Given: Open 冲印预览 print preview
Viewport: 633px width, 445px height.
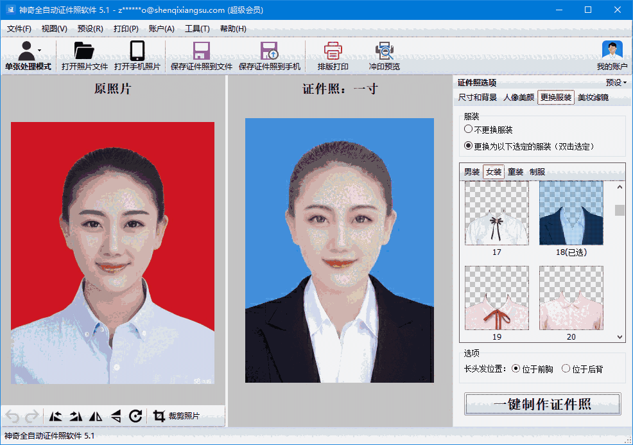Looking at the screenshot, I should click(x=384, y=51).
